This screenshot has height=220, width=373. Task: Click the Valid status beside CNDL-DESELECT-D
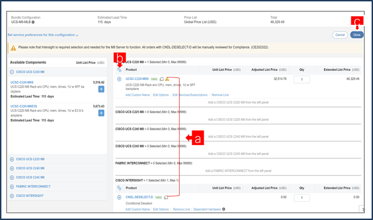[158, 197]
